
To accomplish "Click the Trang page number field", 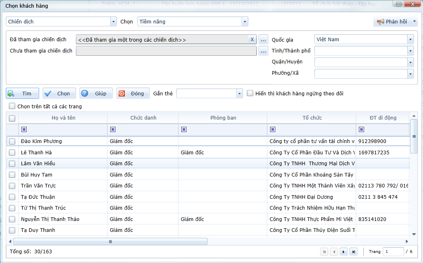I will (x=393, y=252).
